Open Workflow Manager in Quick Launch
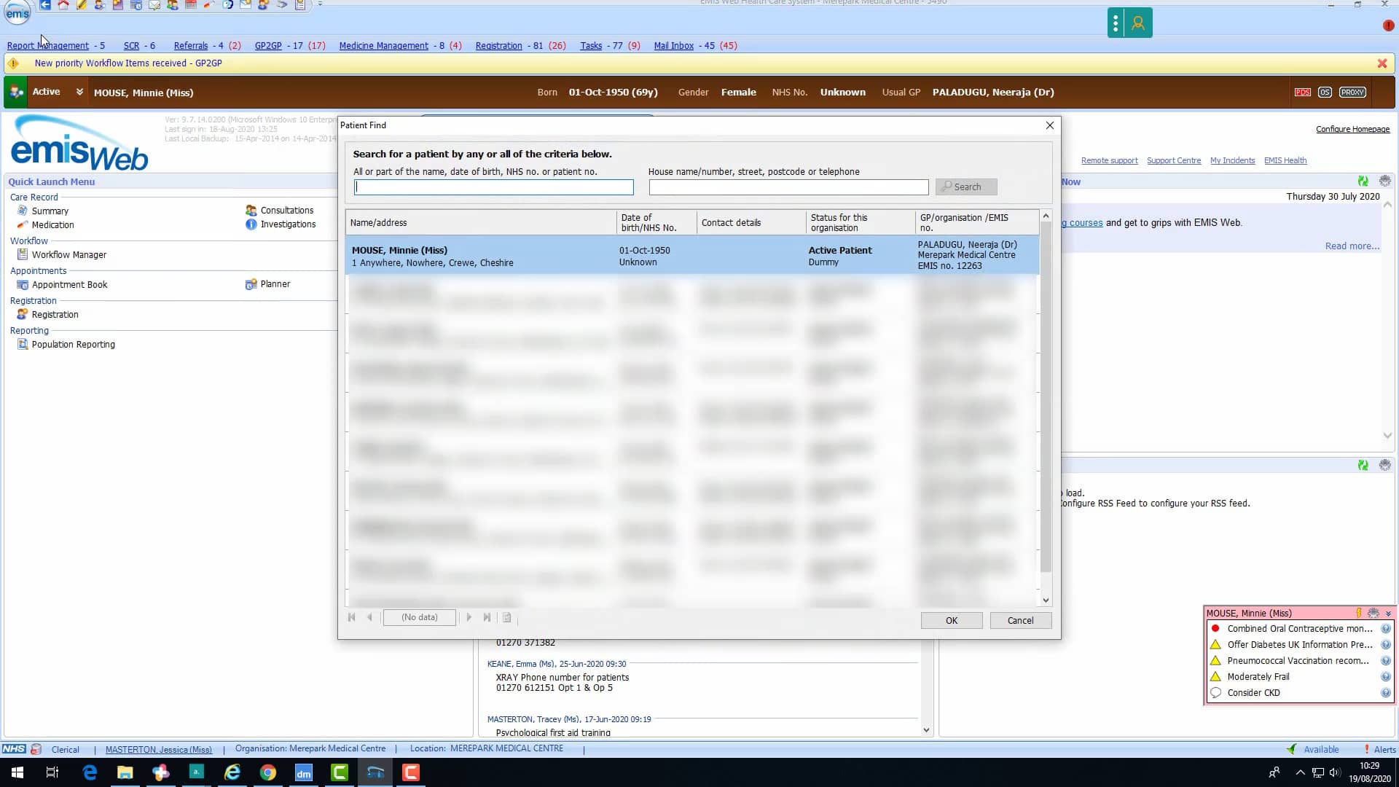Image resolution: width=1399 pixels, height=787 pixels. (68, 255)
